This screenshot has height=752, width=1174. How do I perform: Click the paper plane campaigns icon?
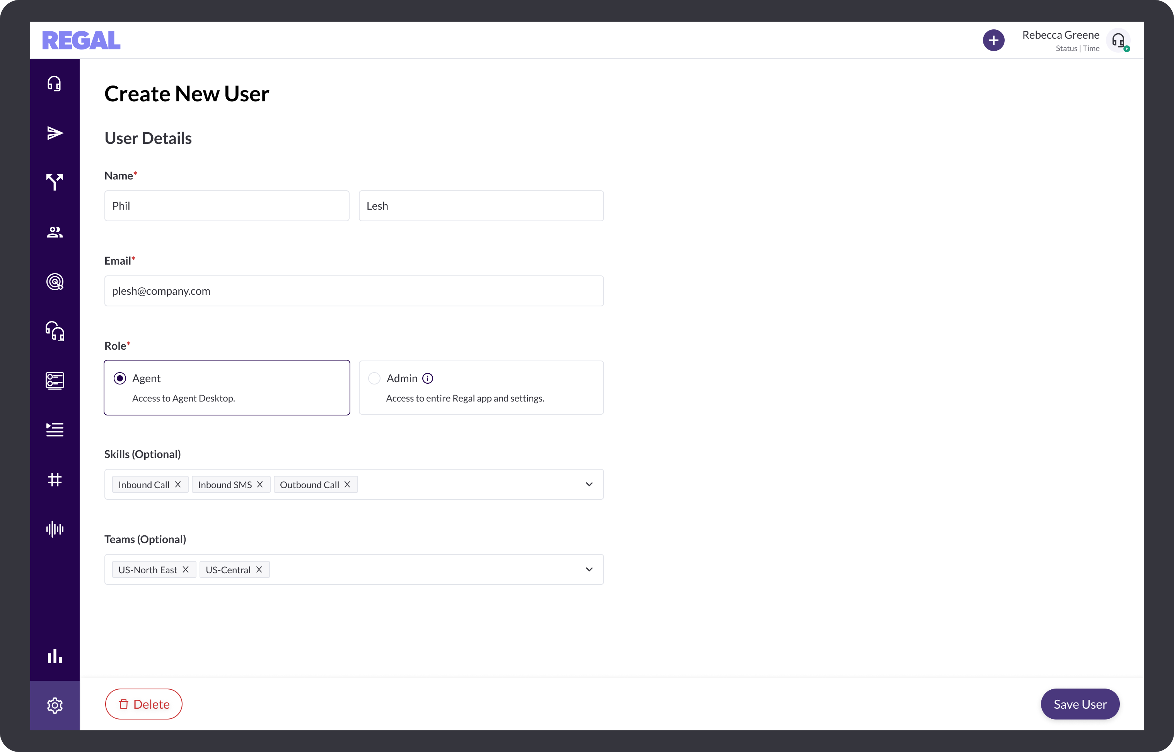click(x=55, y=133)
